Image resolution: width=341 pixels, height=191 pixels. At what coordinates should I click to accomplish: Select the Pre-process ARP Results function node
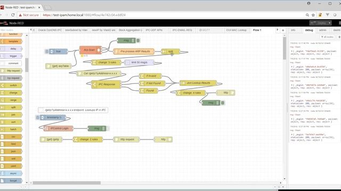(x=134, y=51)
